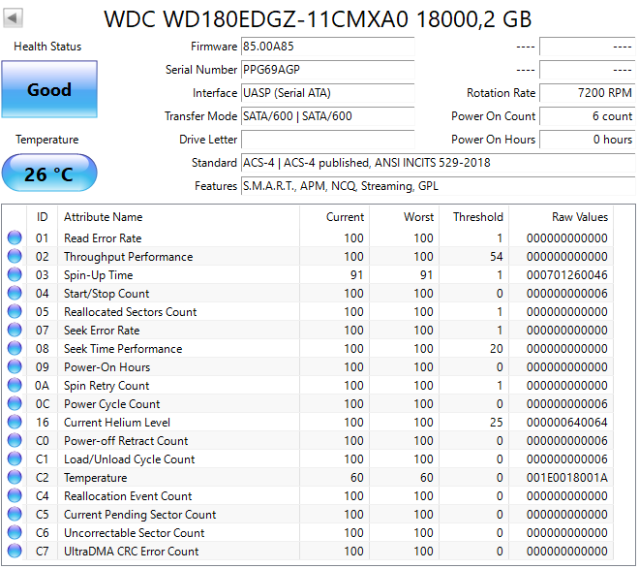
Task: Click the Power On Count value 6 count
Action: [x=588, y=116]
